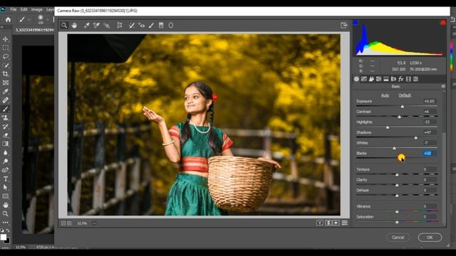Click the Contrast slider handle
The height and width of the screenshot is (256, 456).
click(x=399, y=117)
